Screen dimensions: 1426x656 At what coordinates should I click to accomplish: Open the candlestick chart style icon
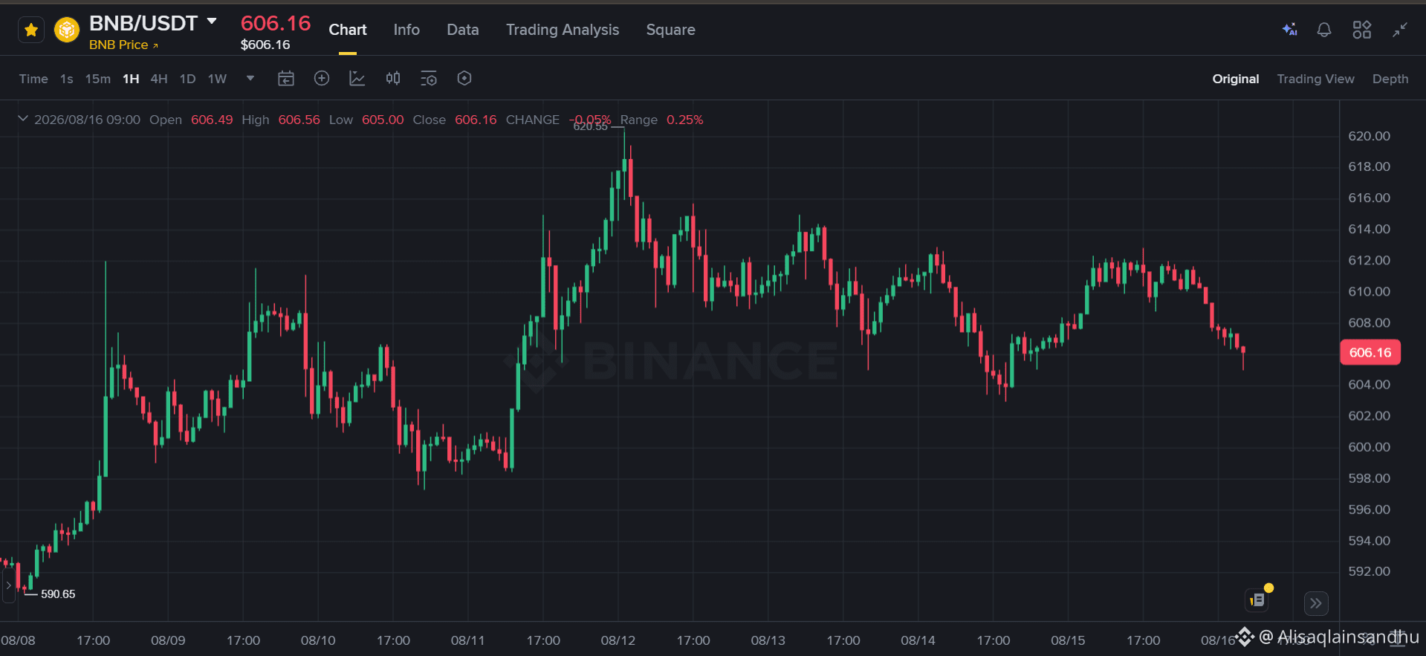(393, 78)
